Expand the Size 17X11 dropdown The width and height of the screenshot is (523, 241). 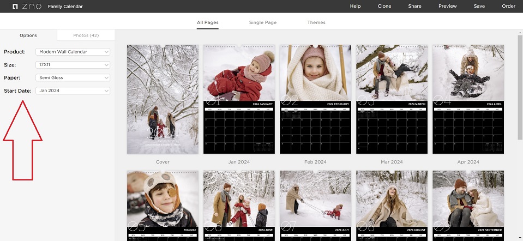coord(73,65)
